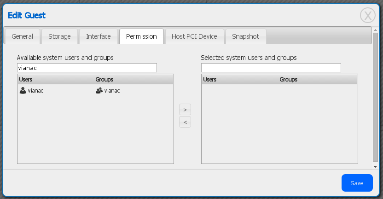This screenshot has width=383, height=199.
Task: Open the Host PCI Device tab
Action: pos(194,36)
